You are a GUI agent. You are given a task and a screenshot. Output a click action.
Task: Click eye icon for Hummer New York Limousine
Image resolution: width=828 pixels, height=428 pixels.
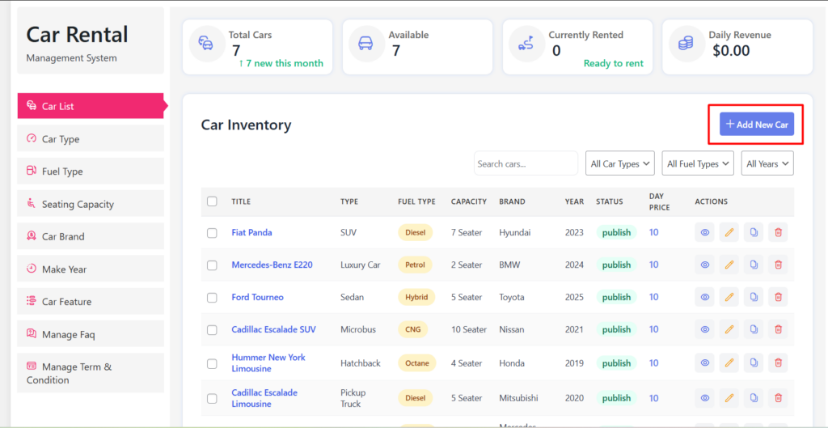[704, 363]
